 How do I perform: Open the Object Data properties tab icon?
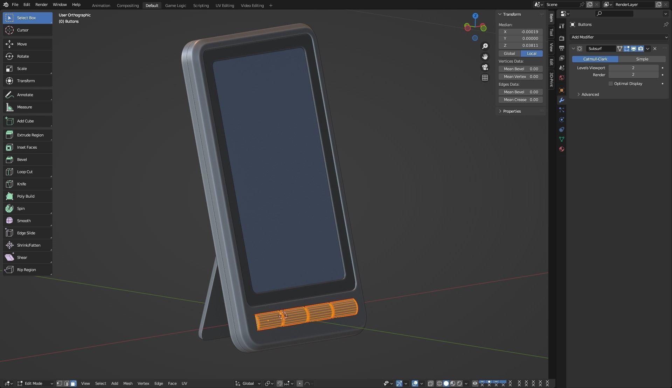pyautogui.click(x=562, y=139)
